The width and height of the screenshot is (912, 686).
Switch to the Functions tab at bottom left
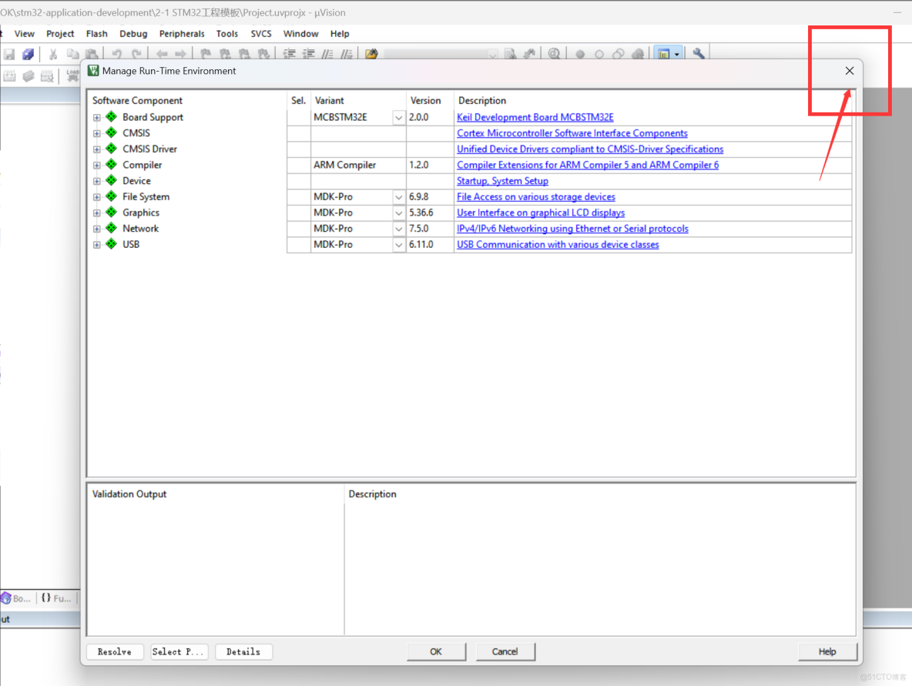[56, 597]
